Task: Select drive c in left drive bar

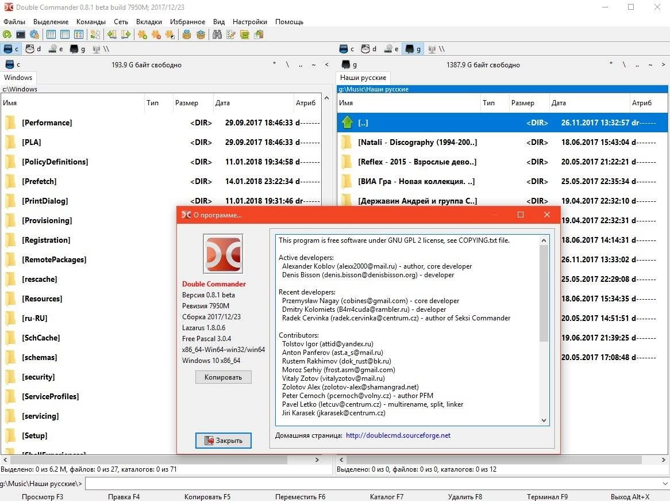Action: click(x=11, y=49)
